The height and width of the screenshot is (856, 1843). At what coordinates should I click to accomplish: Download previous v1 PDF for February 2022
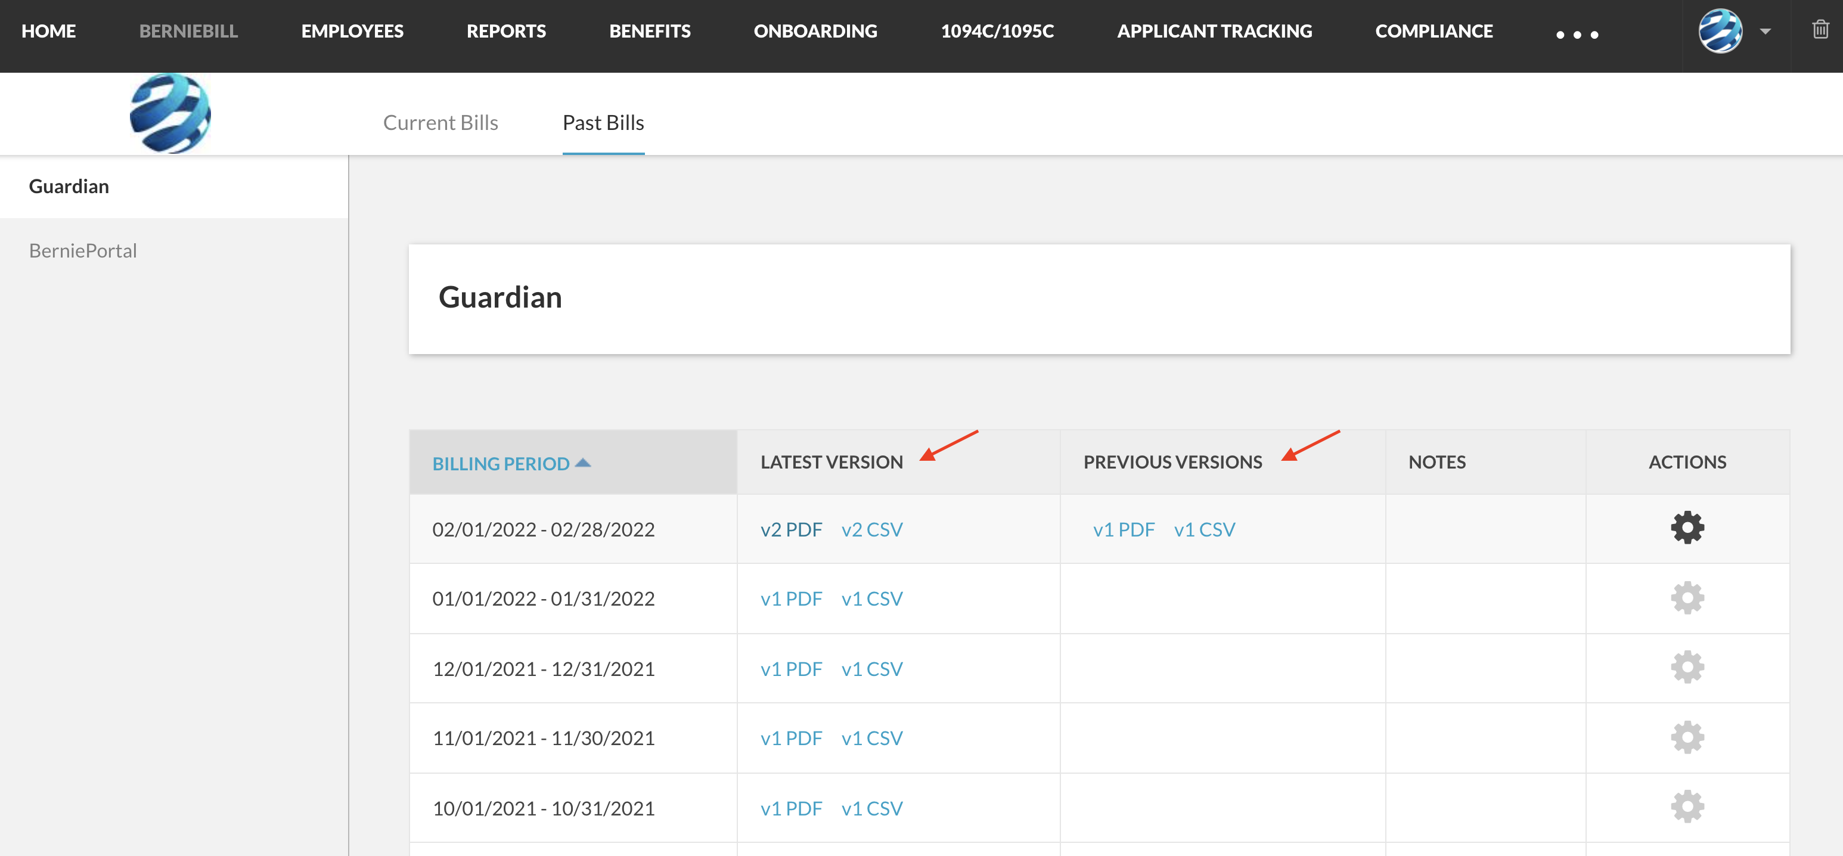coord(1123,529)
